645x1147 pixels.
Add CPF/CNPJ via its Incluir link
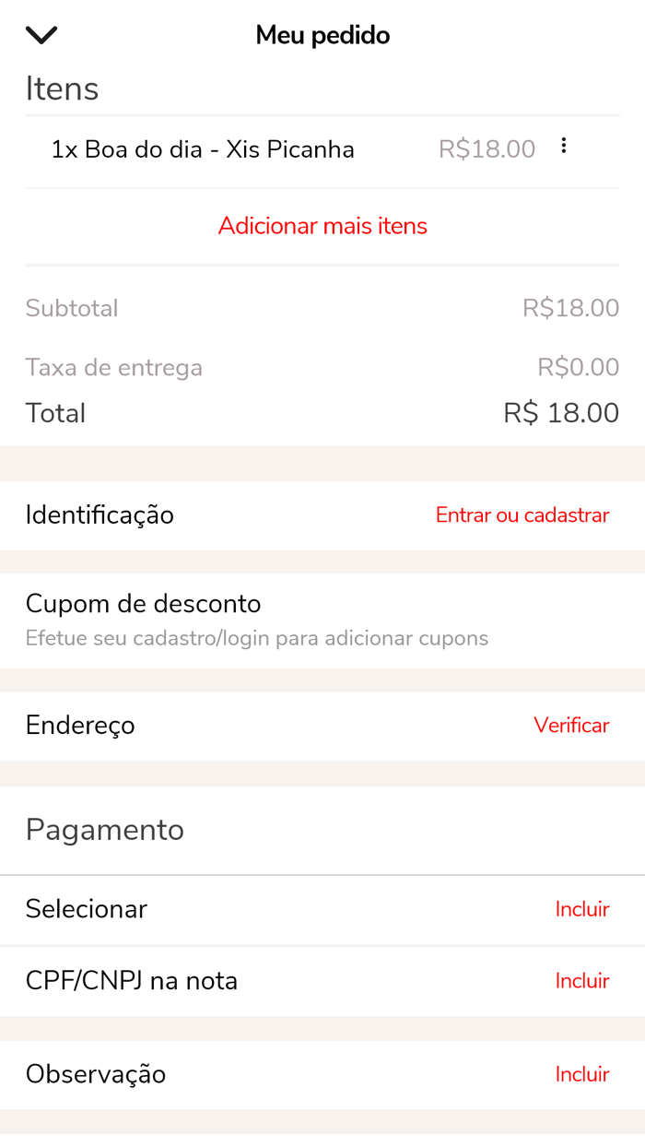pos(582,981)
